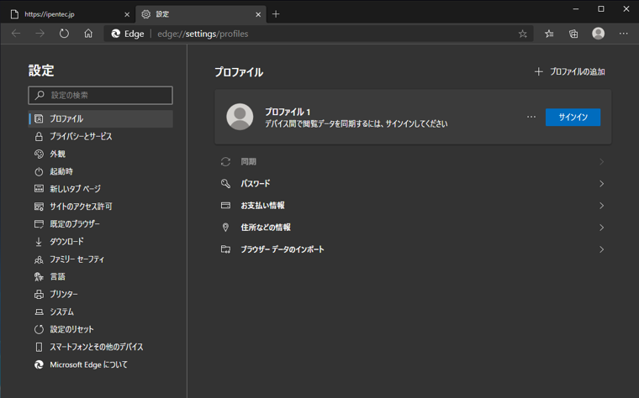The image size is (639, 398).
Task: Click the sync arrows icon beside 同期
Action: (225, 161)
